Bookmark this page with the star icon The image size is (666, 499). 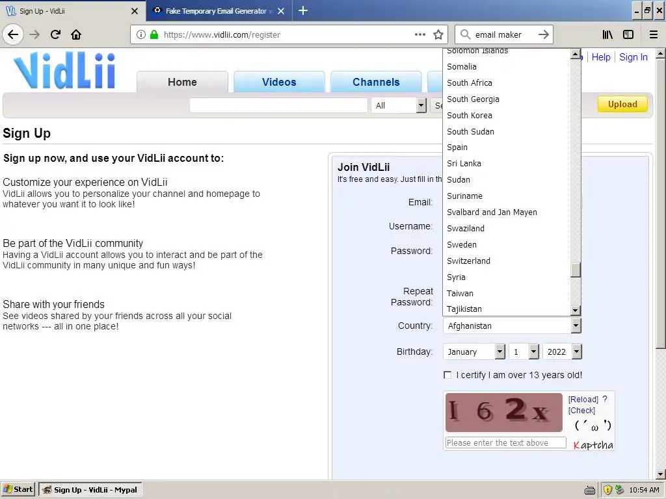[x=438, y=34]
